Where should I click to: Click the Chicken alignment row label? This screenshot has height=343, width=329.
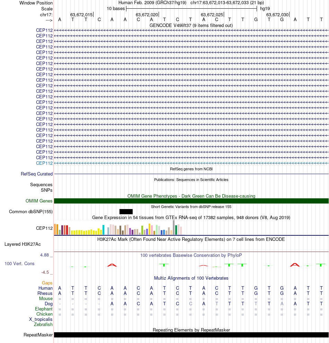(44, 314)
